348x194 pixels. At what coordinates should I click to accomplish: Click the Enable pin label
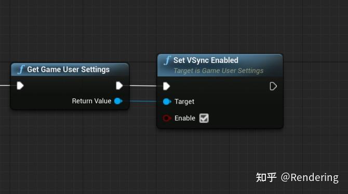click(x=185, y=118)
